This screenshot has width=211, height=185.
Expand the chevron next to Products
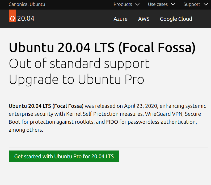pyautogui.click(x=137, y=5)
